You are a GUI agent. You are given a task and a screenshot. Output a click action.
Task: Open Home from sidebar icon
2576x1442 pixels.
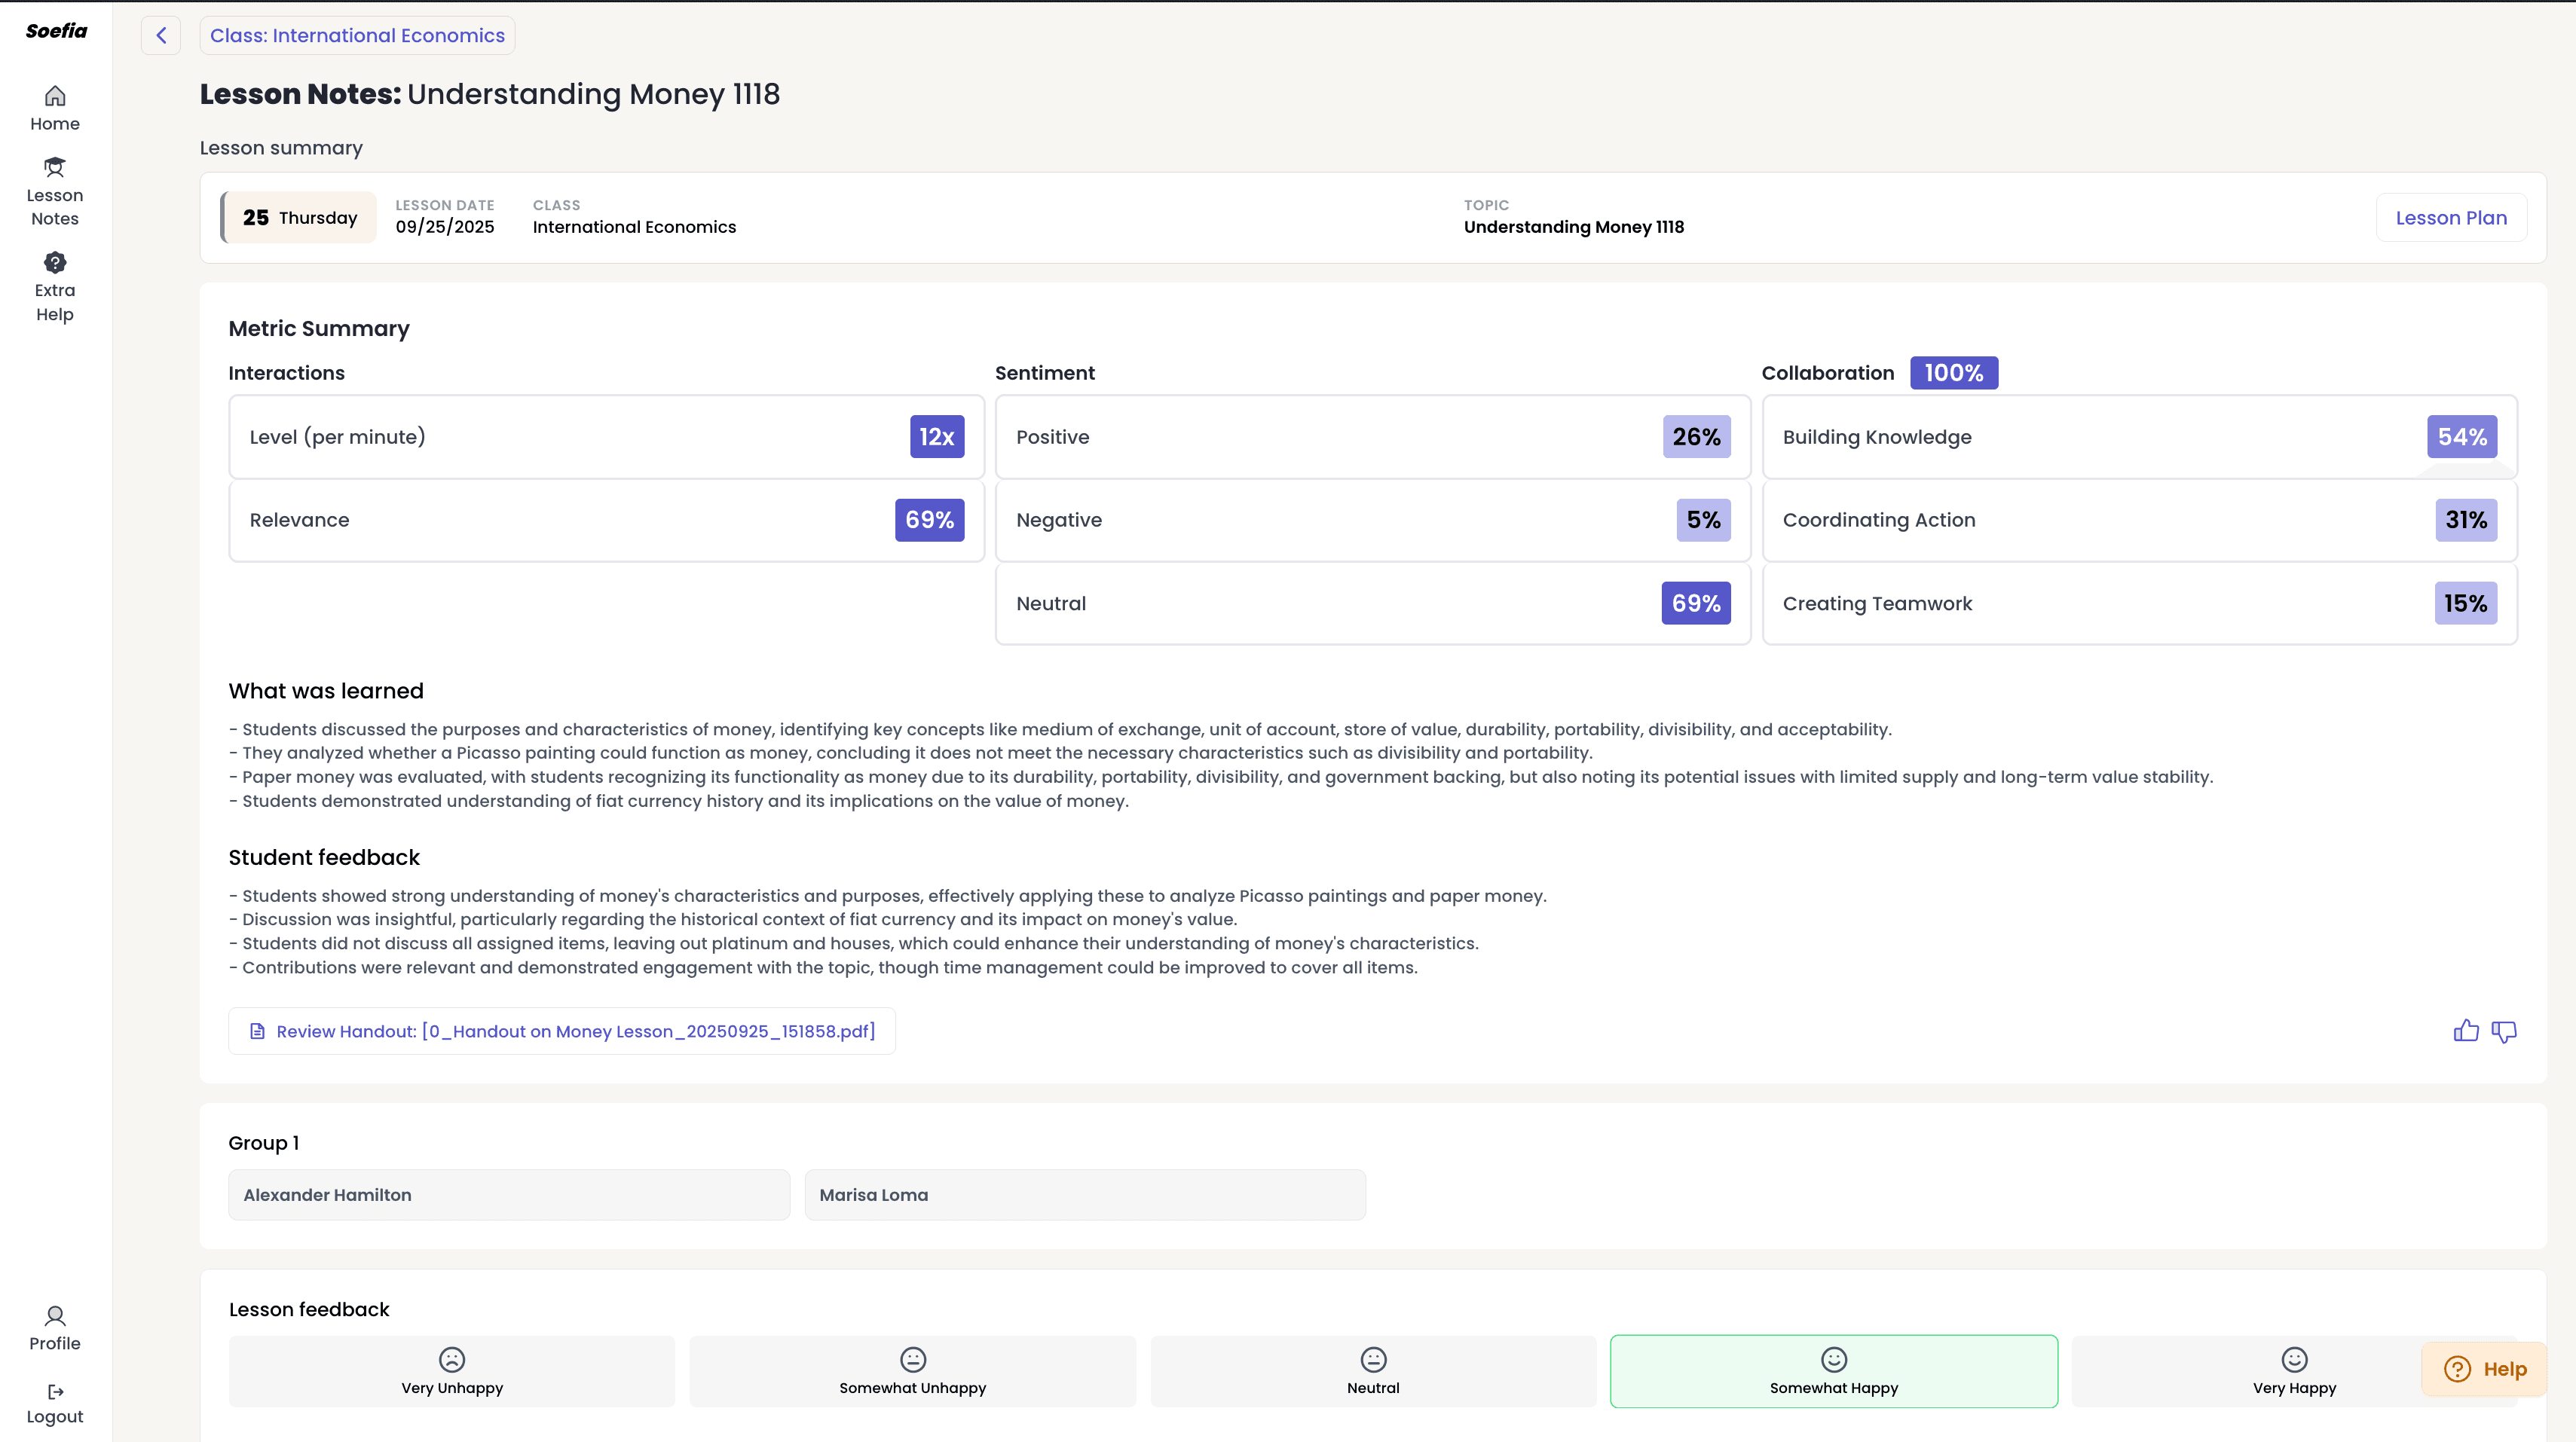click(55, 96)
